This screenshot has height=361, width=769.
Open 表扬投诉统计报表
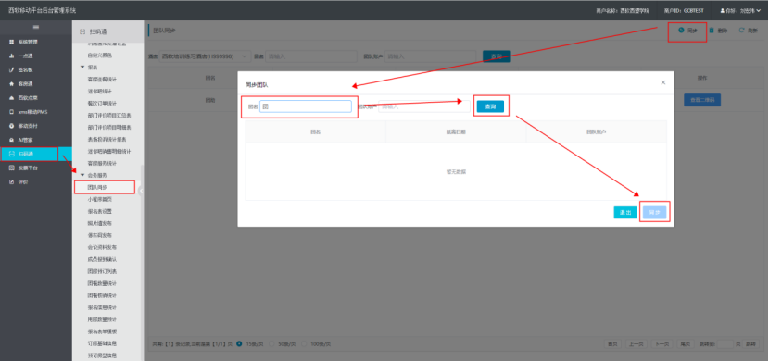click(107, 139)
